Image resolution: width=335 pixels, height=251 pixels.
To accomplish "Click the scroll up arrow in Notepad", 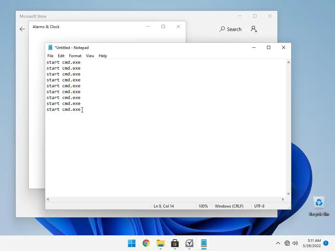I will (x=289, y=62).
